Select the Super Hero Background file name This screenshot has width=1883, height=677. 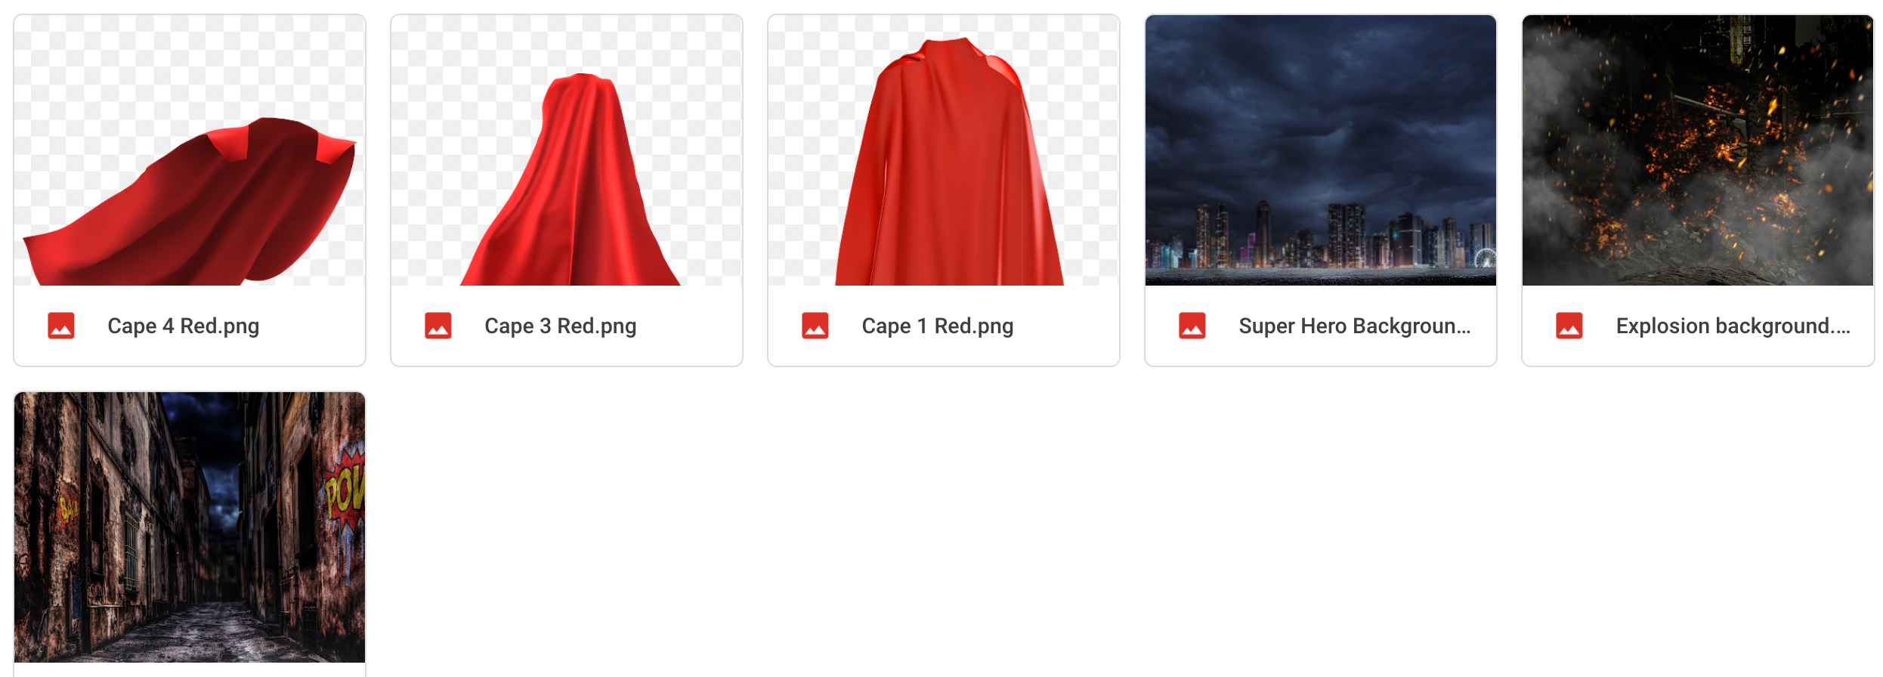tap(1355, 326)
